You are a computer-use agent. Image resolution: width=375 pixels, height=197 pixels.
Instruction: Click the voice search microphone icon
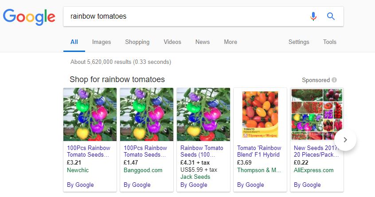[313, 16]
